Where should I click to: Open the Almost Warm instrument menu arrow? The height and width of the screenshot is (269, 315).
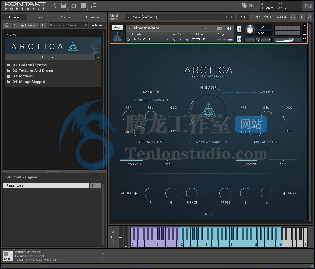pos(130,28)
